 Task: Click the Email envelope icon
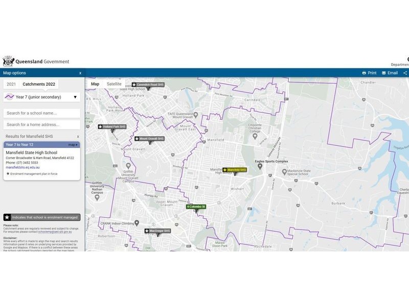pyautogui.click(x=384, y=73)
